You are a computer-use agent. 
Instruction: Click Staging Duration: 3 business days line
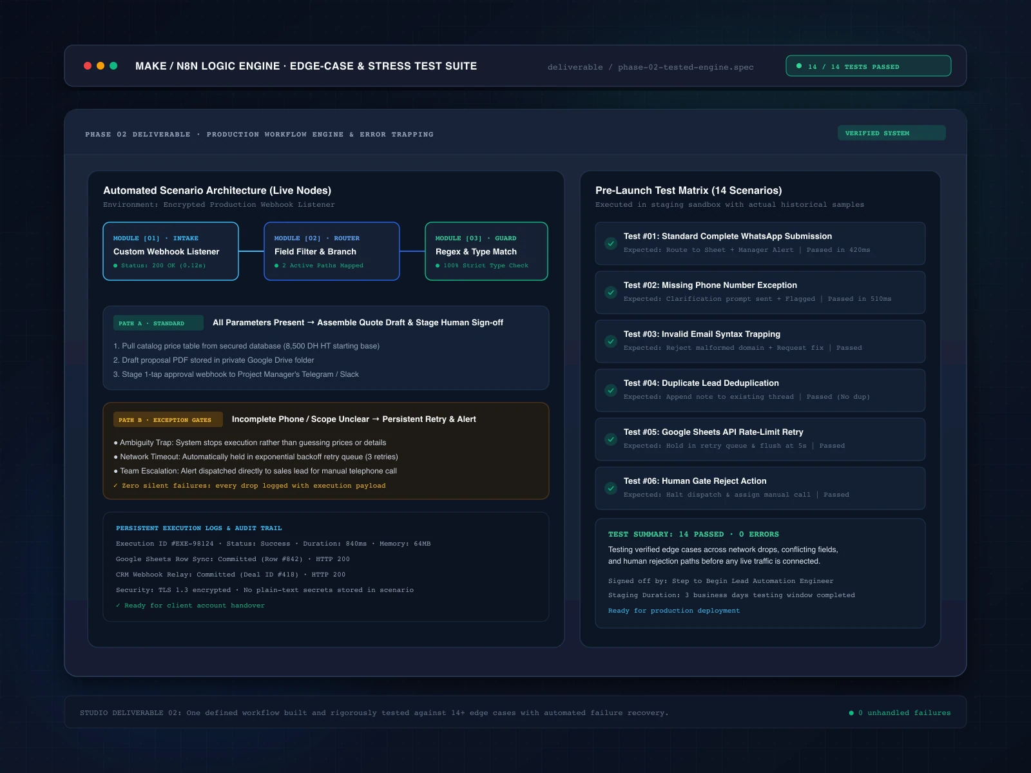click(731, 595)
